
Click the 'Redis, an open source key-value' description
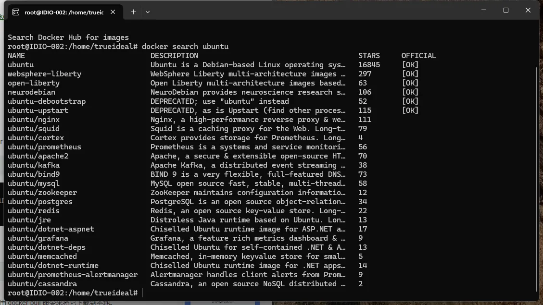click(248, 211)
